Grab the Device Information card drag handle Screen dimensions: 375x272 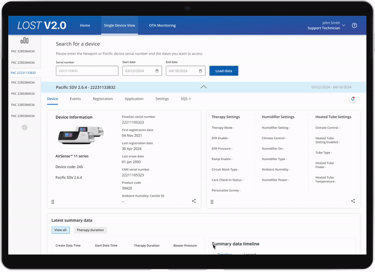53,202
